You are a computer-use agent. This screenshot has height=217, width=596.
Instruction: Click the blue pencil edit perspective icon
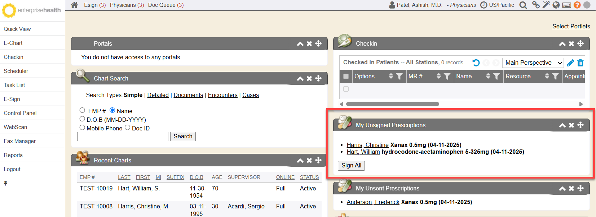[x=570, y=63]
